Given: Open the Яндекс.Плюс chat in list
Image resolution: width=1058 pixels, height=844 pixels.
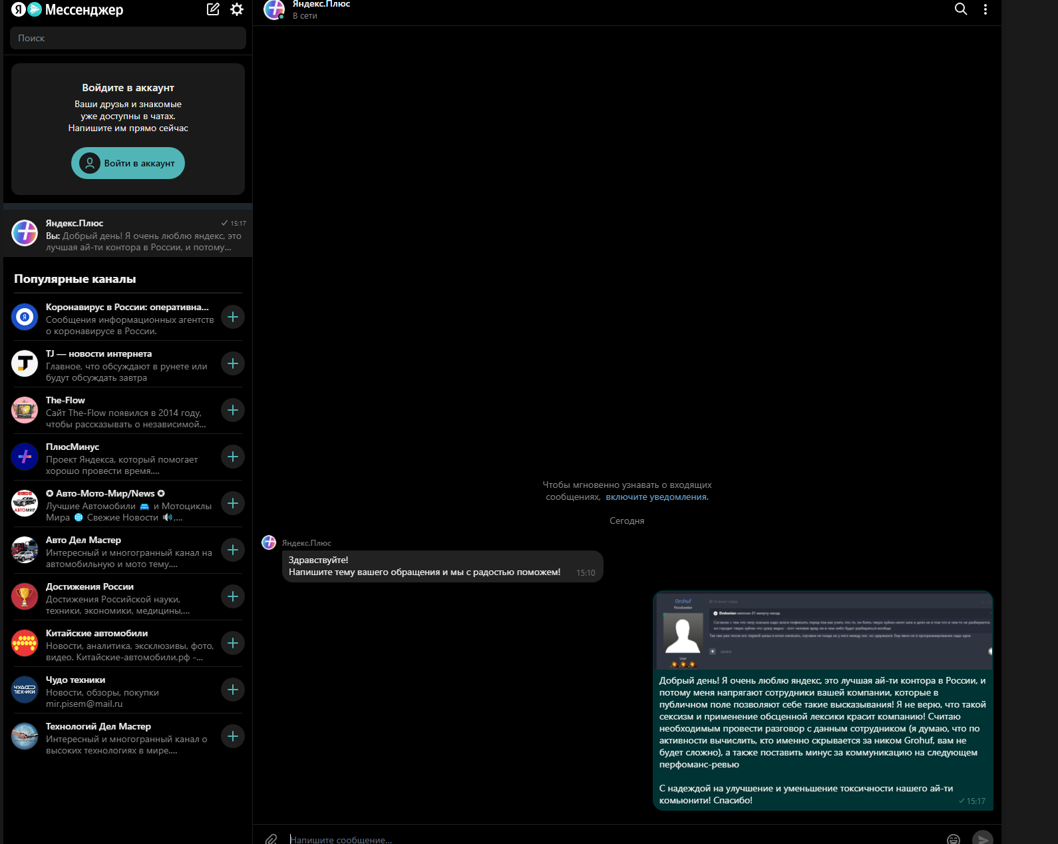Looking at the screenshot, I should click(x=128, y=234).
